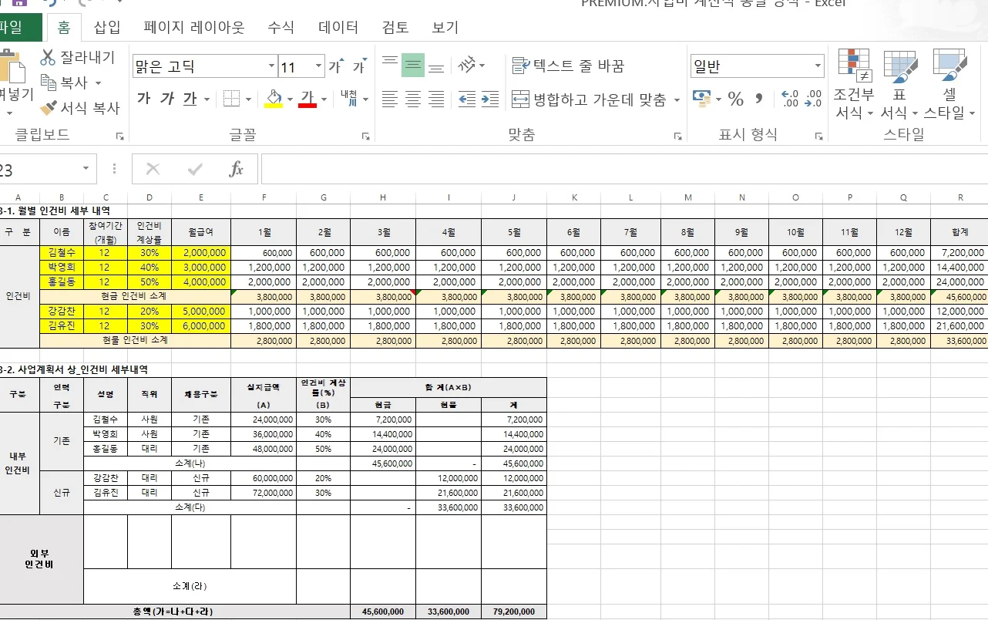Decrease indent in cell
988x620 pixels.
click(x=466, y=99)
